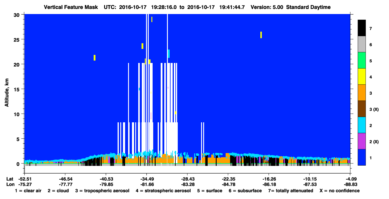
Task: Click the 'Lat' row label
Action: tap(10, 179)
